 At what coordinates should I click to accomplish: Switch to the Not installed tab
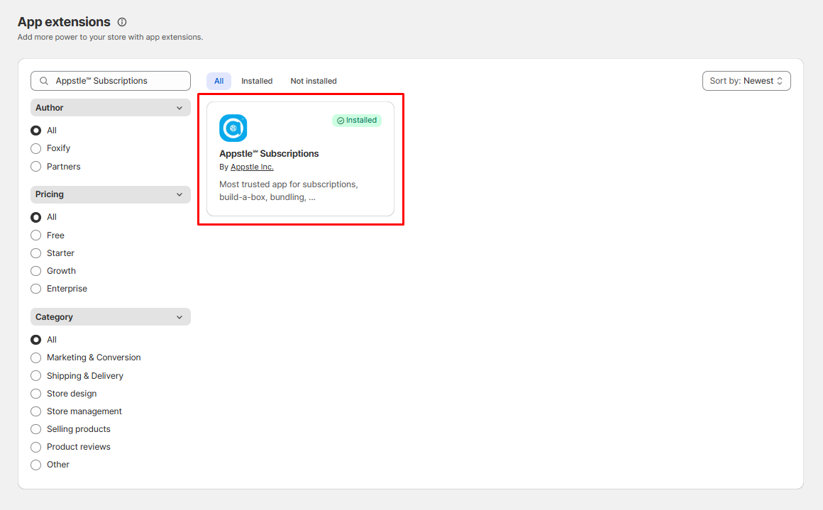coord(314,81)
